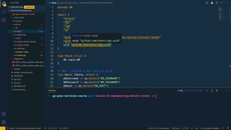Viewport: 231px width, 130px height.
Task: Open the Explorer panel more actions ellipsis
Action: (41, 3)
